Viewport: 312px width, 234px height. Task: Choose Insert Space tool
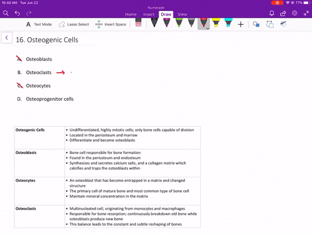[x=110, y=24]
